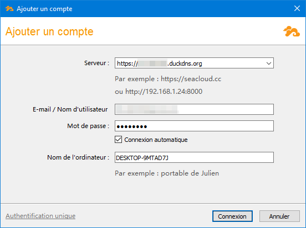Click the Nom de l'ordinateur label
The height and width of the screenshot is (228, 306).
tap(78, 157)
